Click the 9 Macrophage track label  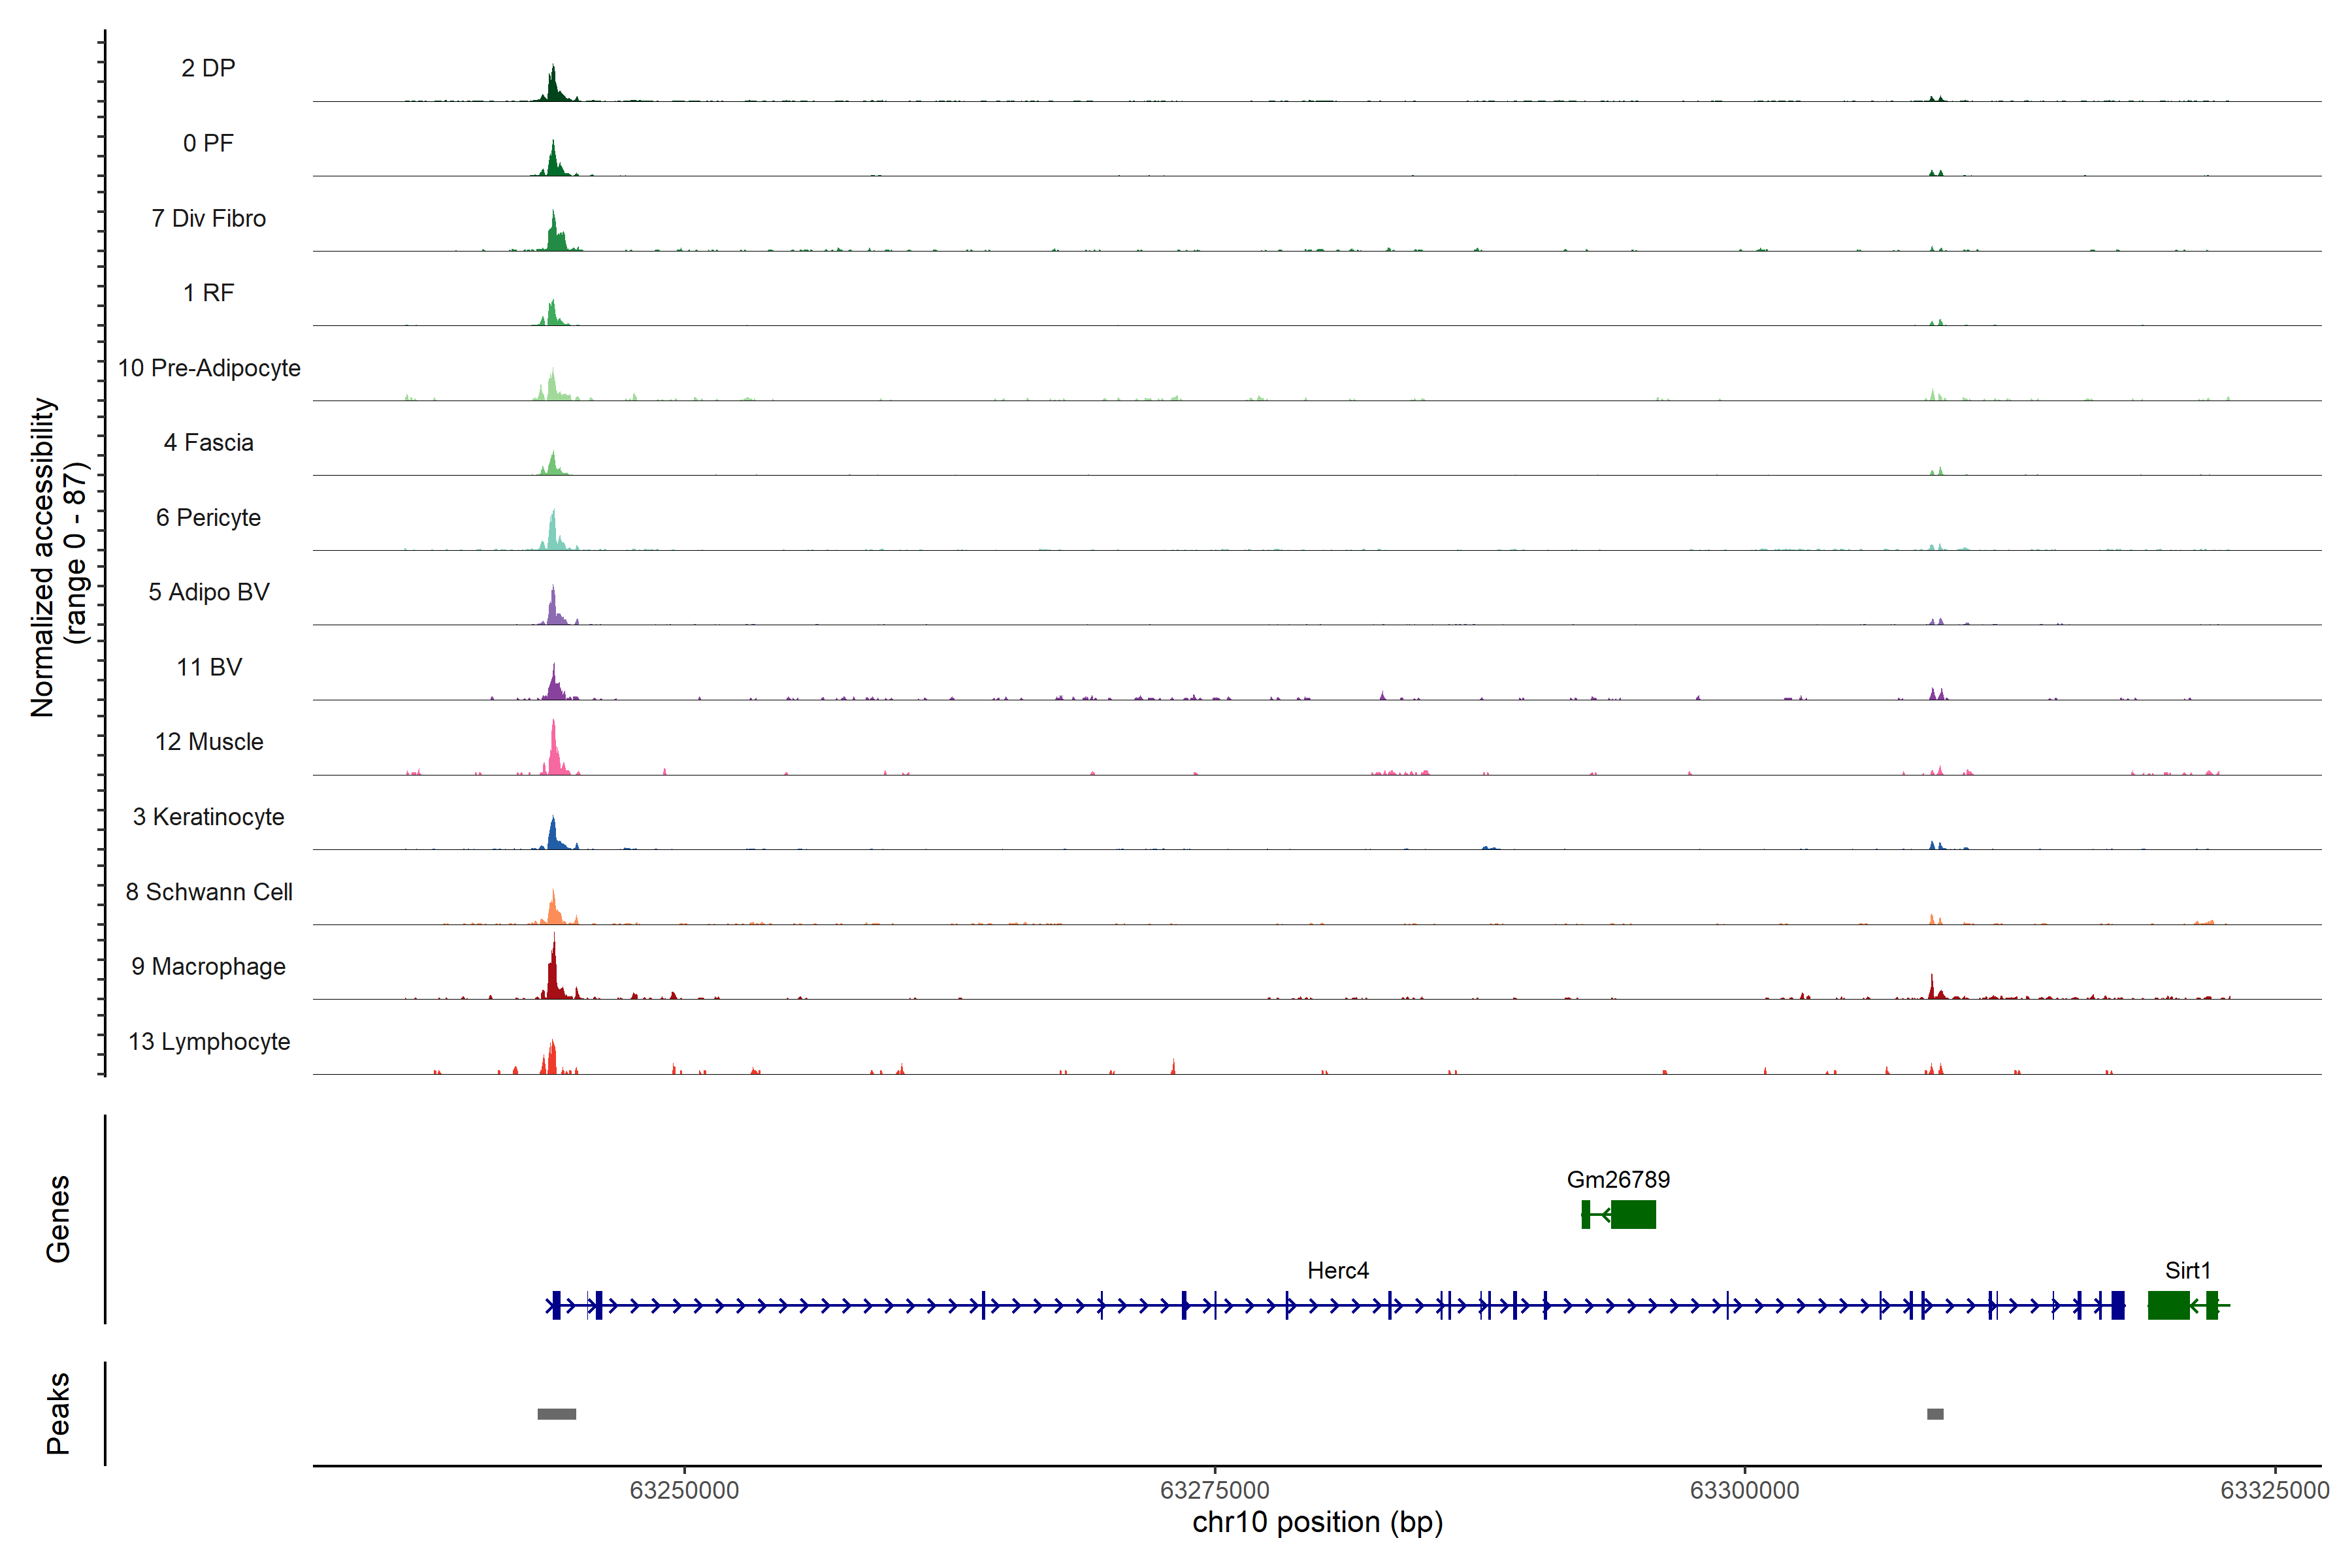pos(208,966)
